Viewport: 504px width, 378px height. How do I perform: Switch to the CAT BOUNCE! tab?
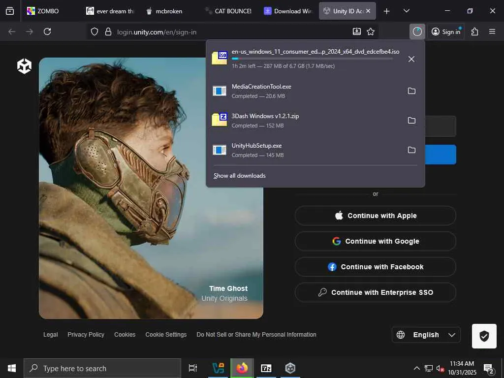(228, 11)
